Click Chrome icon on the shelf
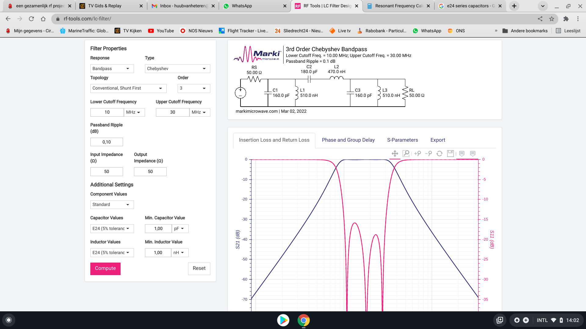This screenshot has width=586, height=329. (304, 320)
